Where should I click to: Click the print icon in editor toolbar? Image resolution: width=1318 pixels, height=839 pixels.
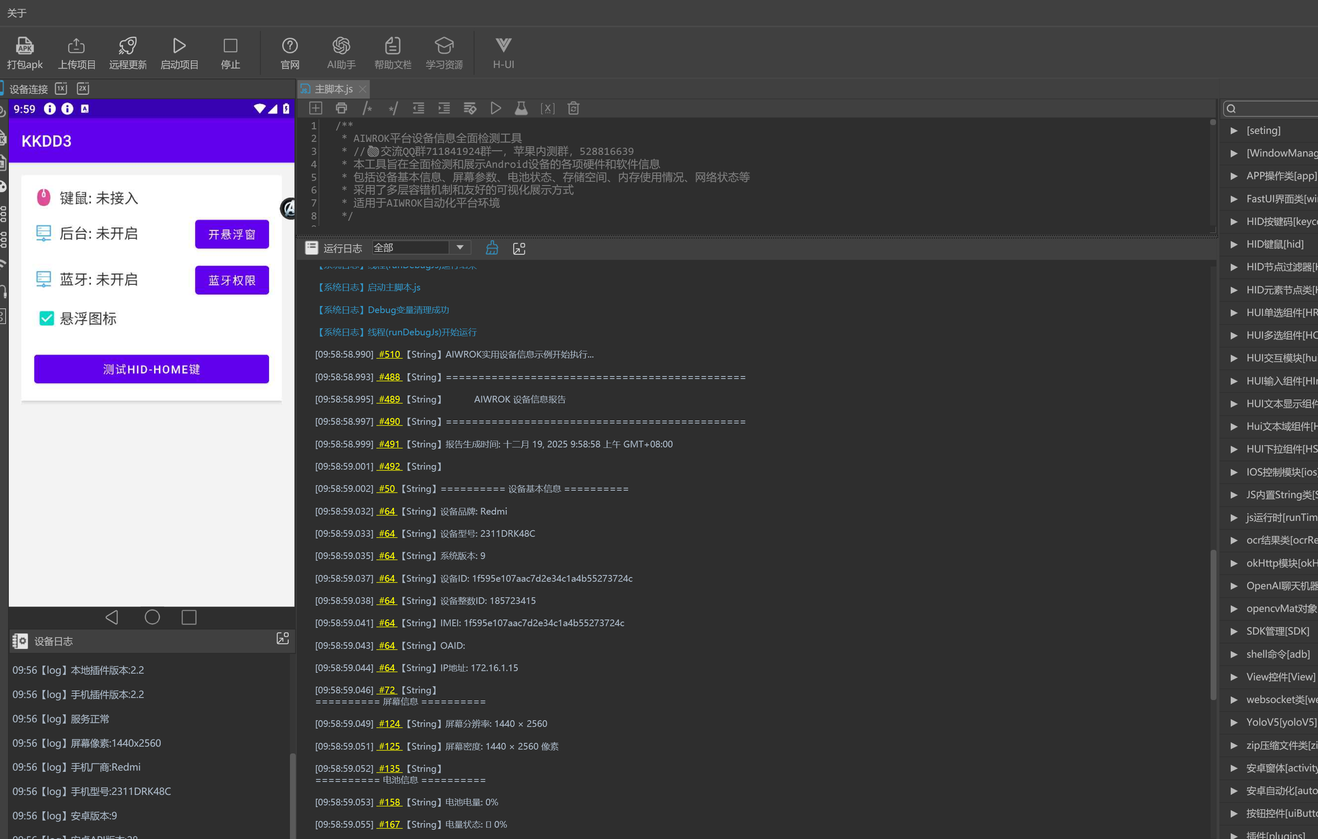click(x=341, y=108)
